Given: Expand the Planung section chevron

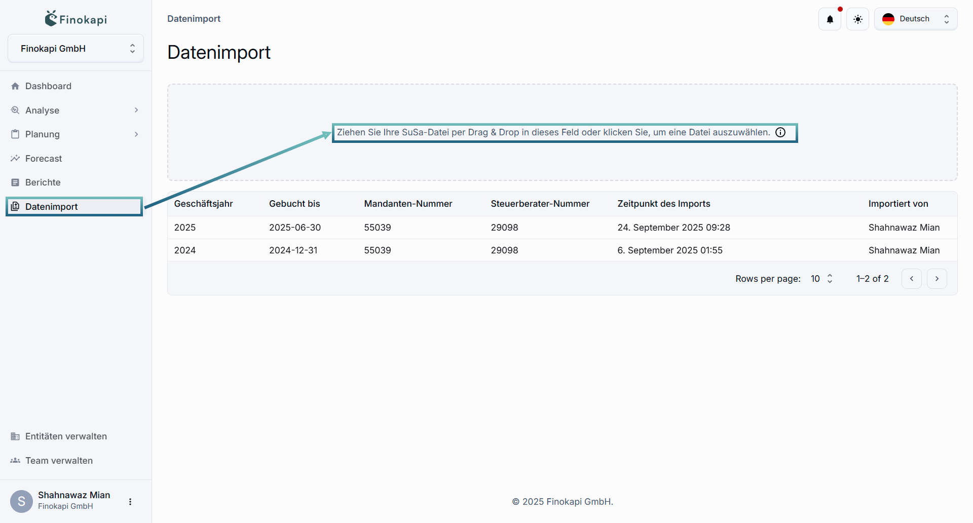Looking at the screenshot, I should click(136, 134).
